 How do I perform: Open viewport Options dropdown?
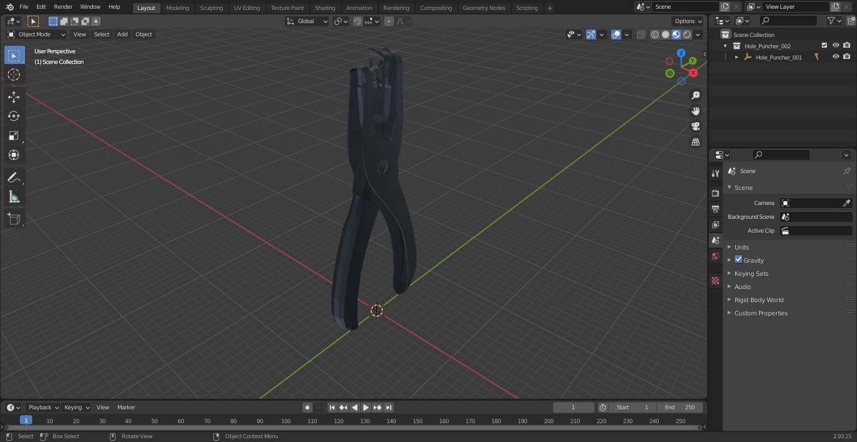tap(689, 21)
